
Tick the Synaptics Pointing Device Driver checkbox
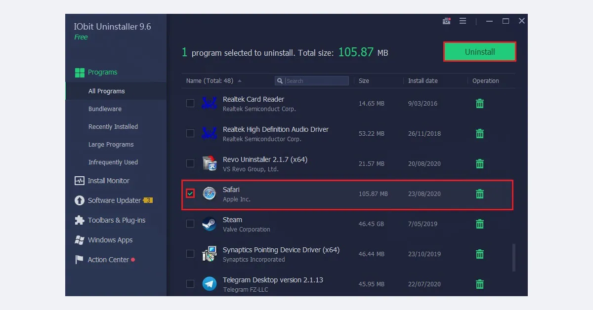coord(190,254)
